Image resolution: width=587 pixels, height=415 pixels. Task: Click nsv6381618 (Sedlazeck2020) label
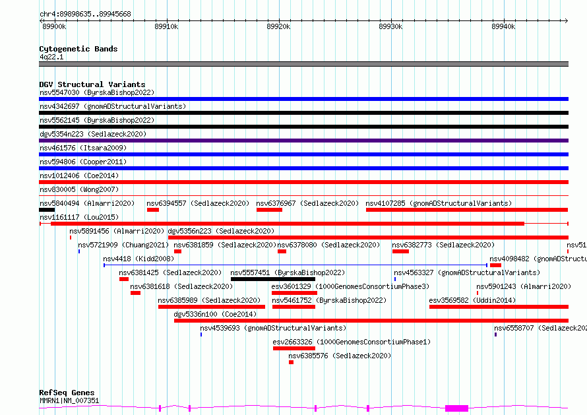181,286
